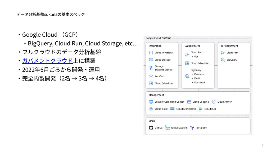The height and width of the screenshot is (152, 271).
Task: Select Cloud Scheduler icon in Dataplatform box
Action: tap(187, 63)
